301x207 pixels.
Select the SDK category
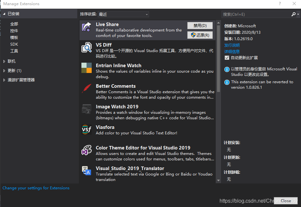coord(14,44)
